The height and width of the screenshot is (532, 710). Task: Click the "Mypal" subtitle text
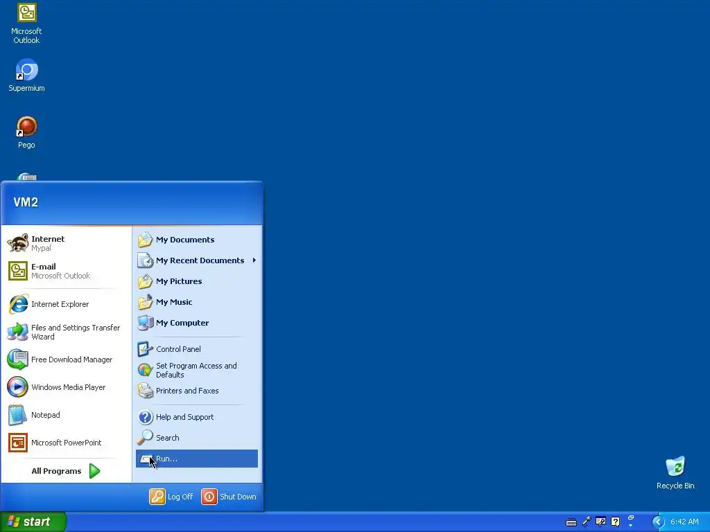point(41,248)
